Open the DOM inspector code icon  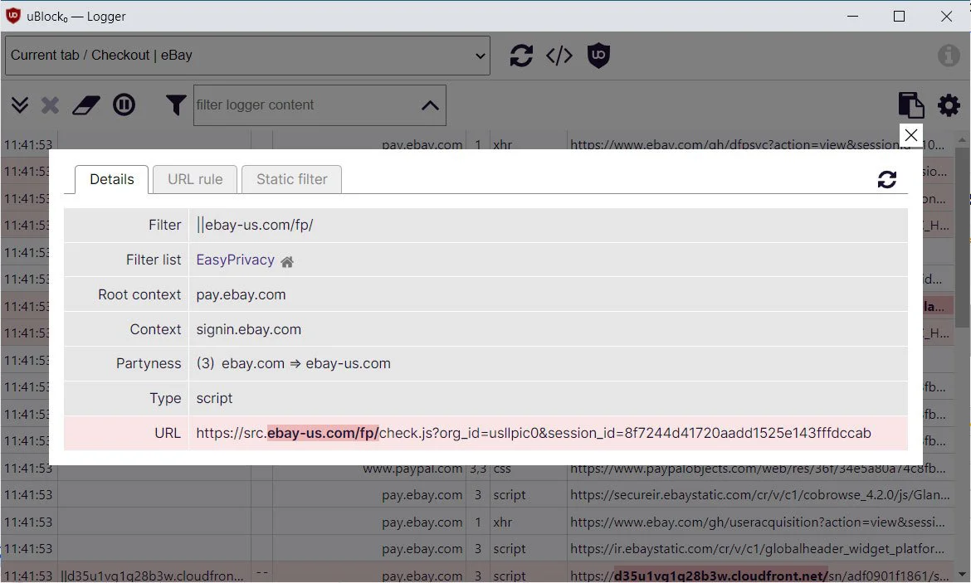coord(559,56)
